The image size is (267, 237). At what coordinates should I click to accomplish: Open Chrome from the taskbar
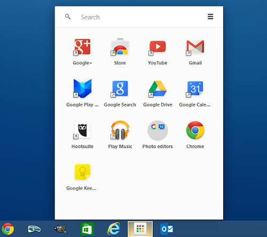[x=8, y=229]
